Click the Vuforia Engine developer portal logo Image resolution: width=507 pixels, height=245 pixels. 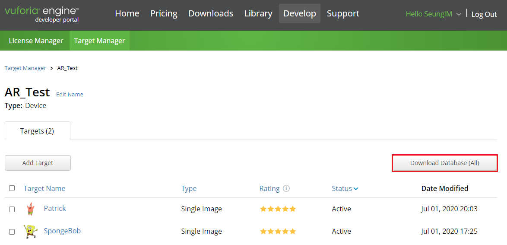41,15
